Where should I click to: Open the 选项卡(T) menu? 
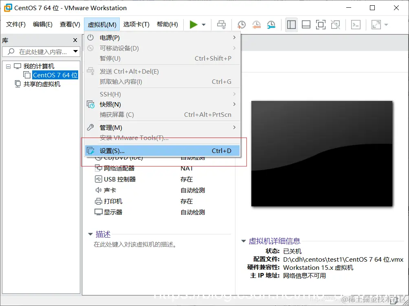pyautogui.click(x=136, y=24)
